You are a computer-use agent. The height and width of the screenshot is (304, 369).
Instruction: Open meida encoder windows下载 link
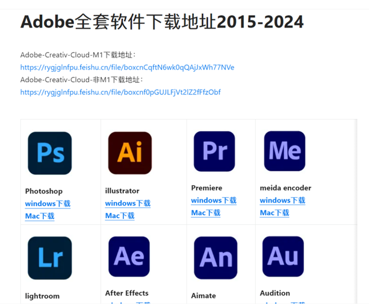click(x=282, y=201)
